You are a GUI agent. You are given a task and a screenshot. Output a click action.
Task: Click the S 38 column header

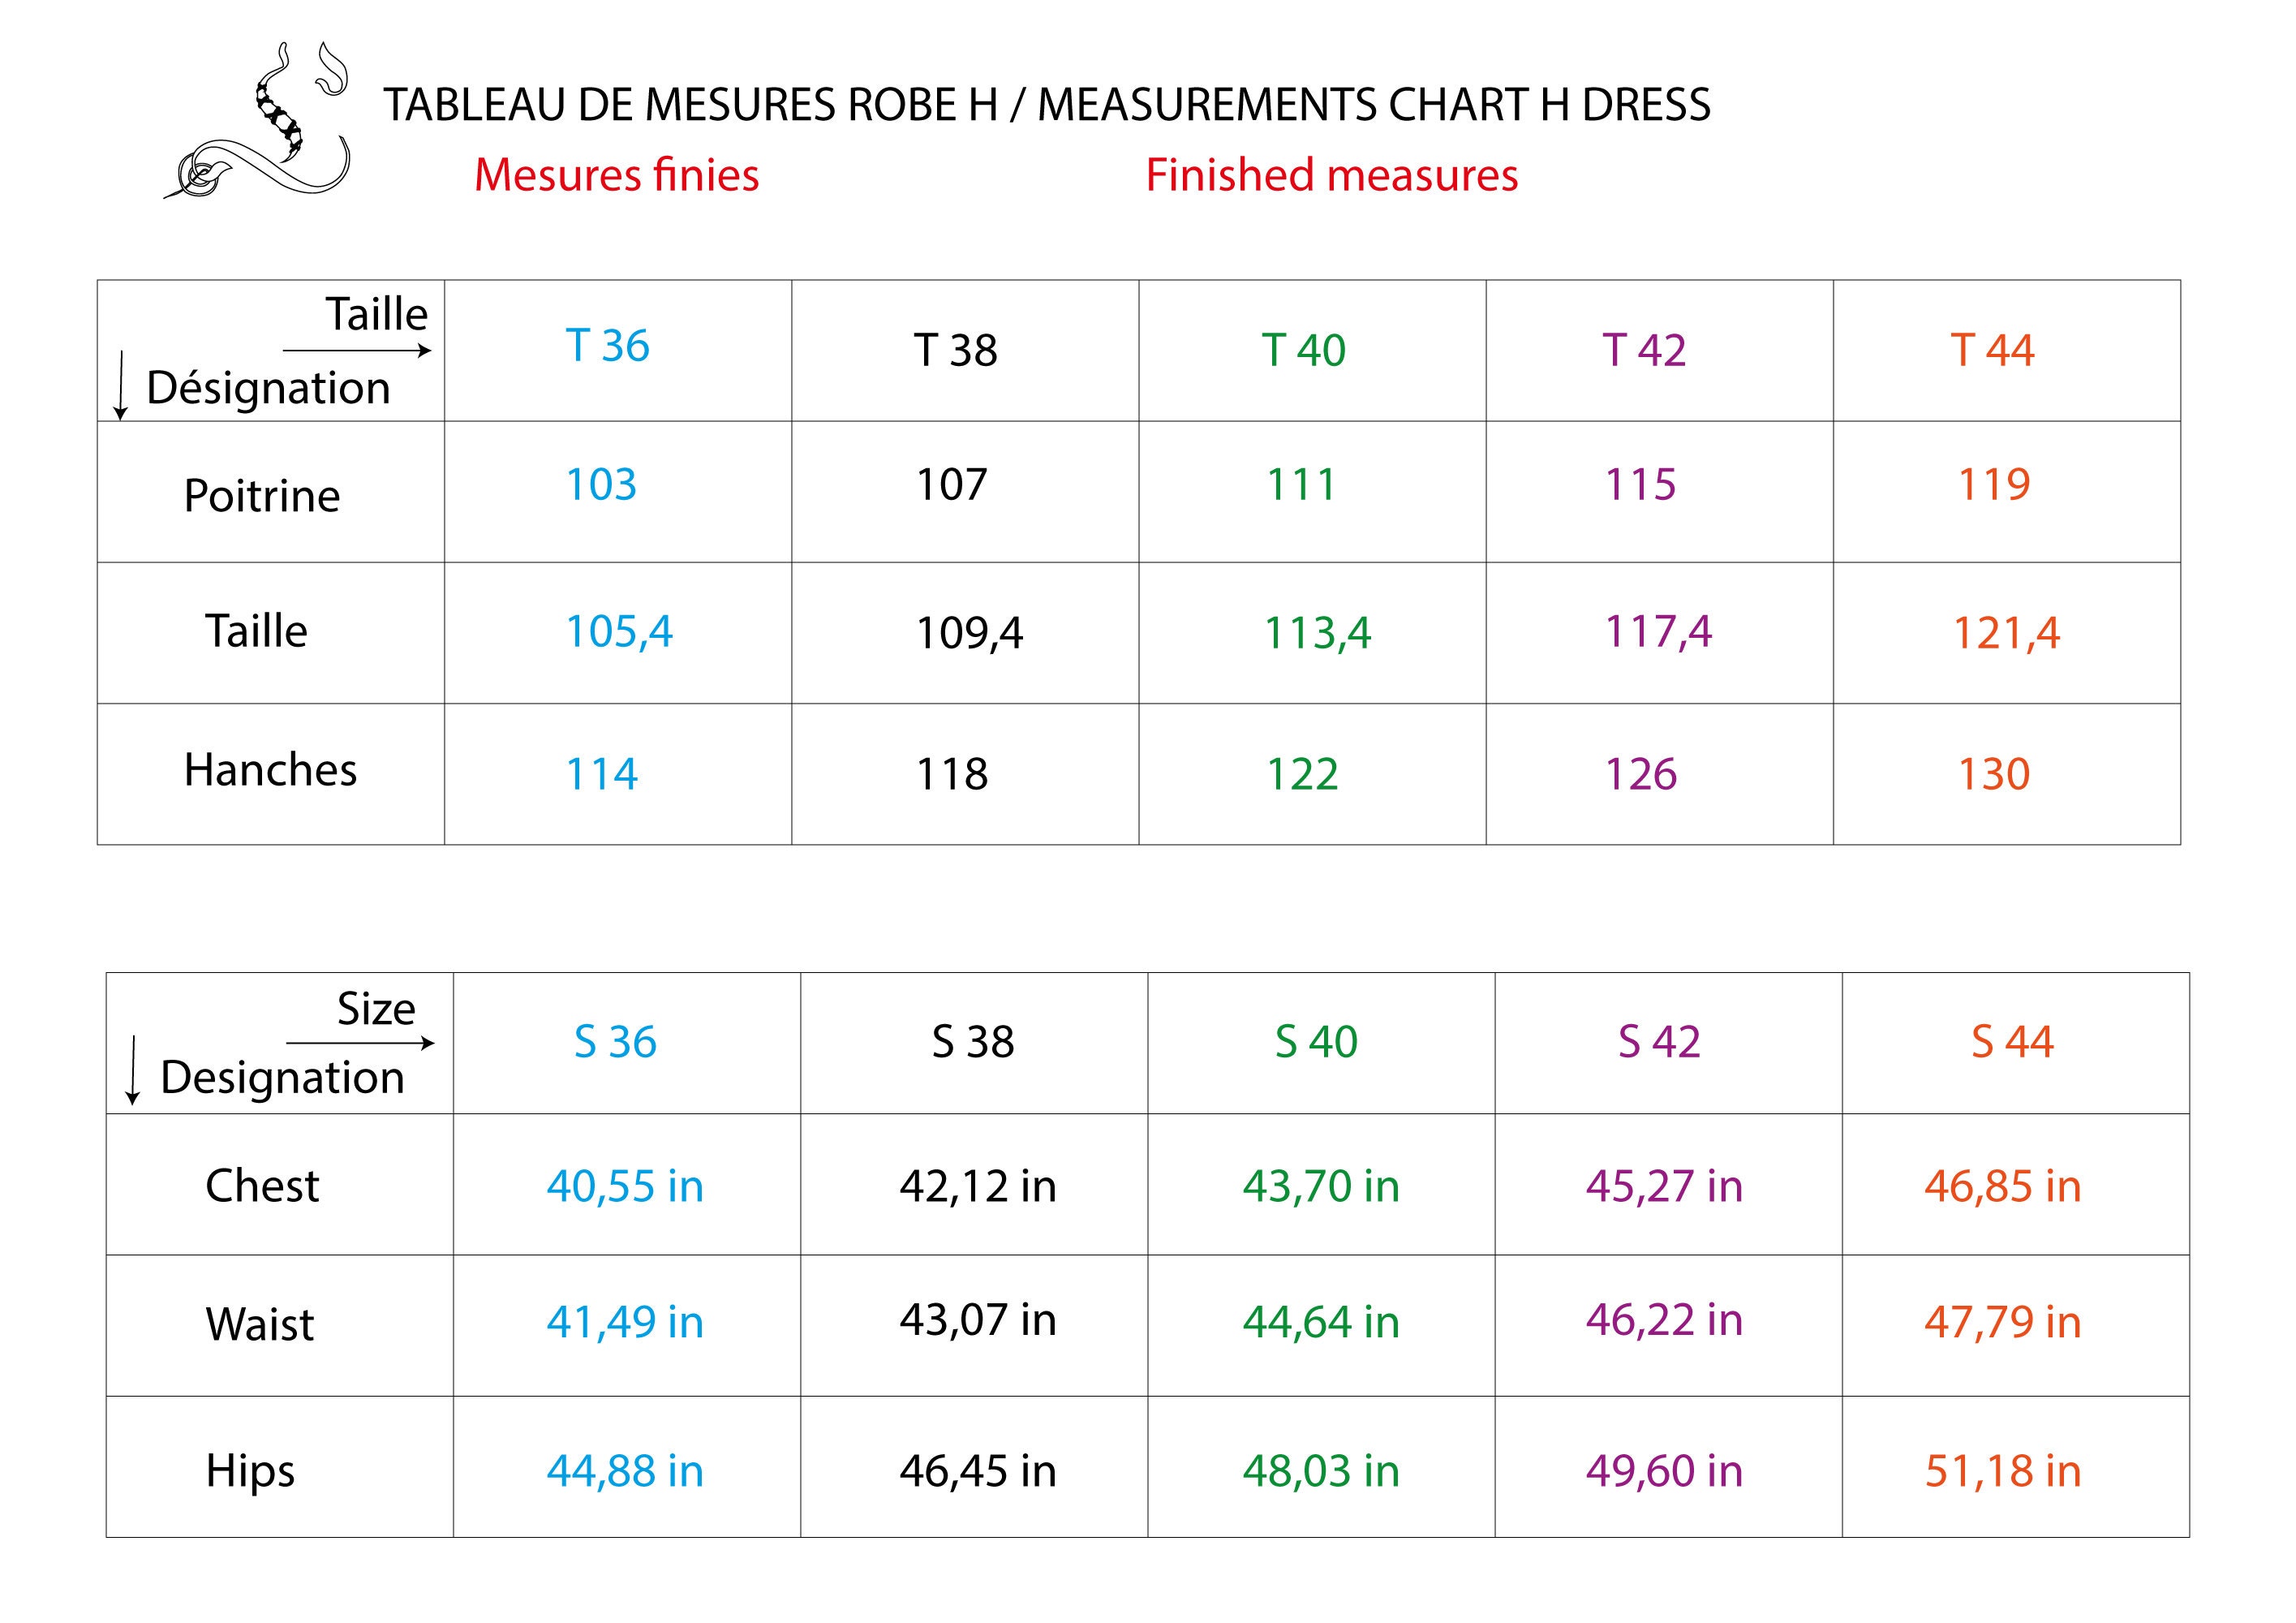tap(972, 1042)
